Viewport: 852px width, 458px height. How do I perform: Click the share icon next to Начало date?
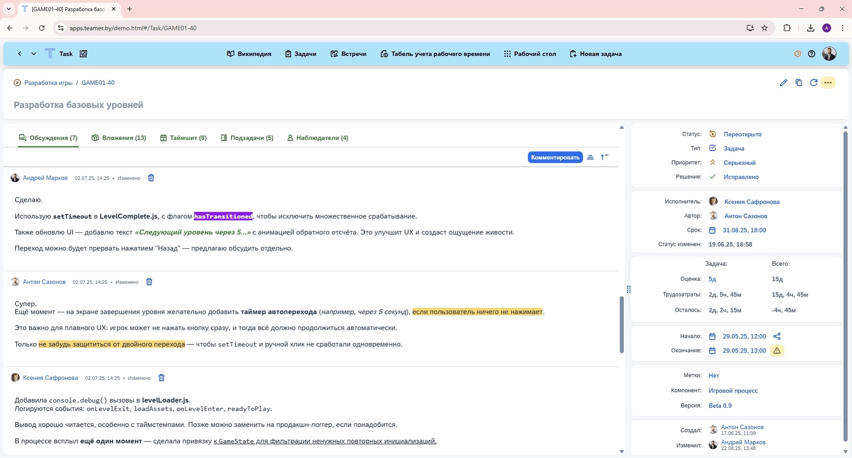777,336
